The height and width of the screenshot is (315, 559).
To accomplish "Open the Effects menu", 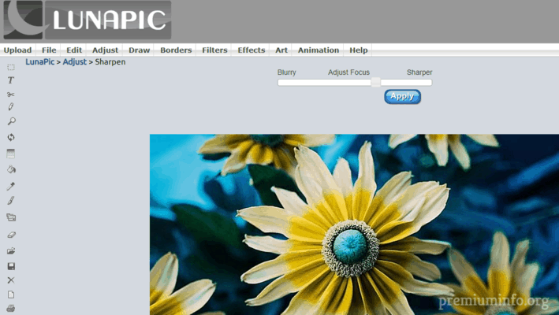I will pyautogui.click(x=252, y=50).
